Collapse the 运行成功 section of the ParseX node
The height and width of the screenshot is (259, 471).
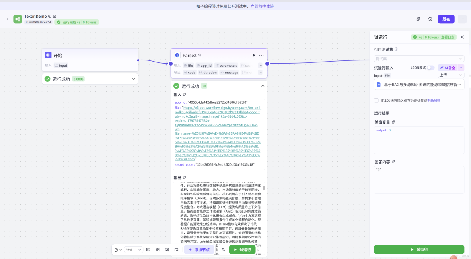(262, 86)
